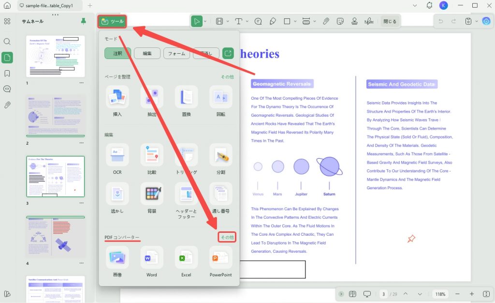Expand the shape tool dropdown arrow
Image resolution: width=495 pixels, height=303 pixels.
295,21
